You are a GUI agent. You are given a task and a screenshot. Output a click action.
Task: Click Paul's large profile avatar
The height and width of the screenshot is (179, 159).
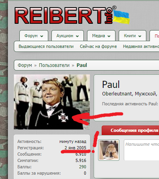pos(52,102)
